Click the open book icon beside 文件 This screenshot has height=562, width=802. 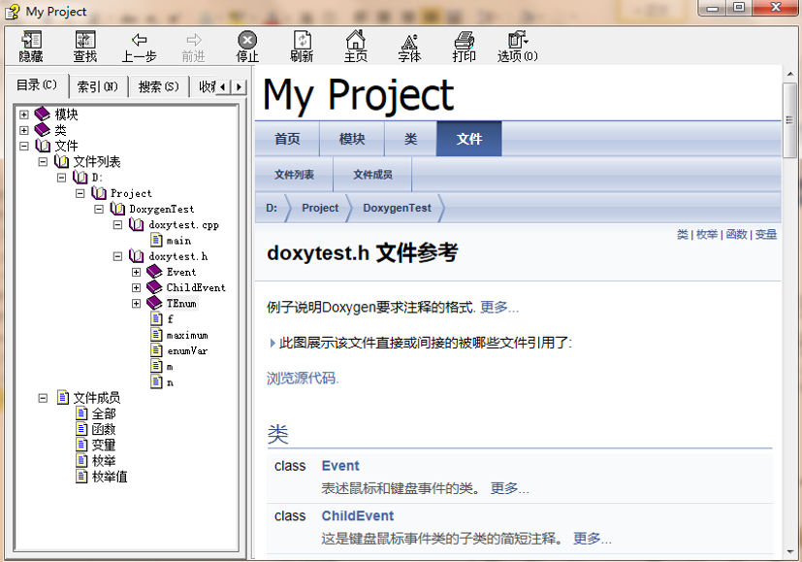click(x=43, y=146)
